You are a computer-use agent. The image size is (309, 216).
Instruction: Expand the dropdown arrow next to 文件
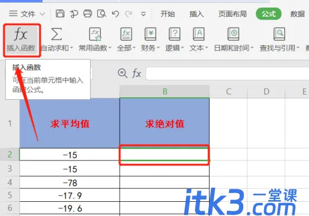[x=42, y=14]
